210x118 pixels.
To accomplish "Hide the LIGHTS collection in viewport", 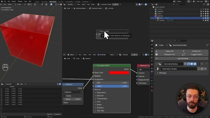I will [x=206, y=14].
